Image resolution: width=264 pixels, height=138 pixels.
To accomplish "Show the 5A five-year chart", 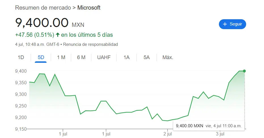I will pyautogui.click(x=146, y=57).
